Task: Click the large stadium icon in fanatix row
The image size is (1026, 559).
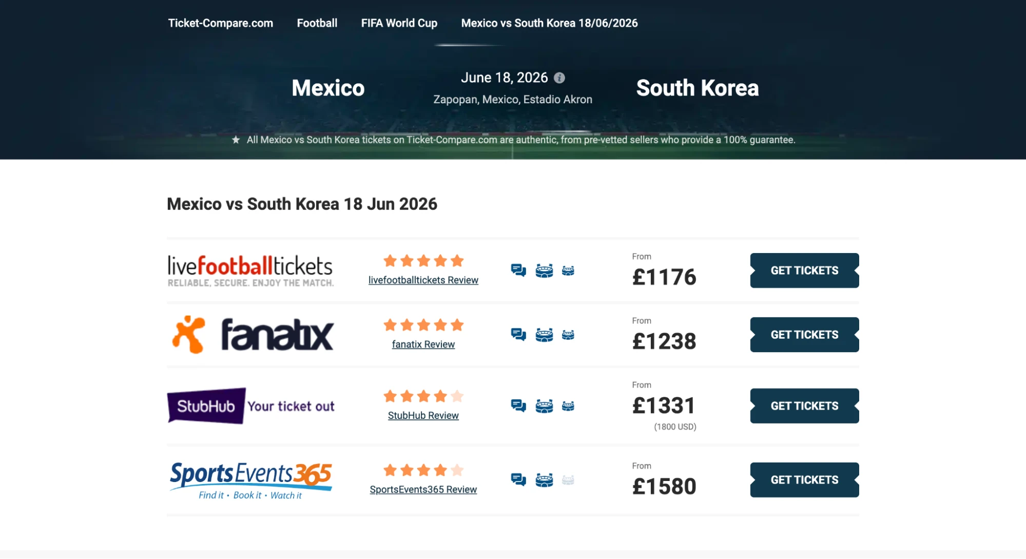Action: (x=544, y=335)
